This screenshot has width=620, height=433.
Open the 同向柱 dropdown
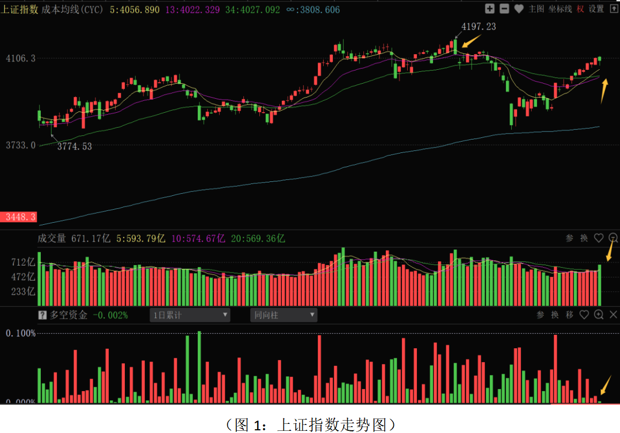(x=284, y=315)
